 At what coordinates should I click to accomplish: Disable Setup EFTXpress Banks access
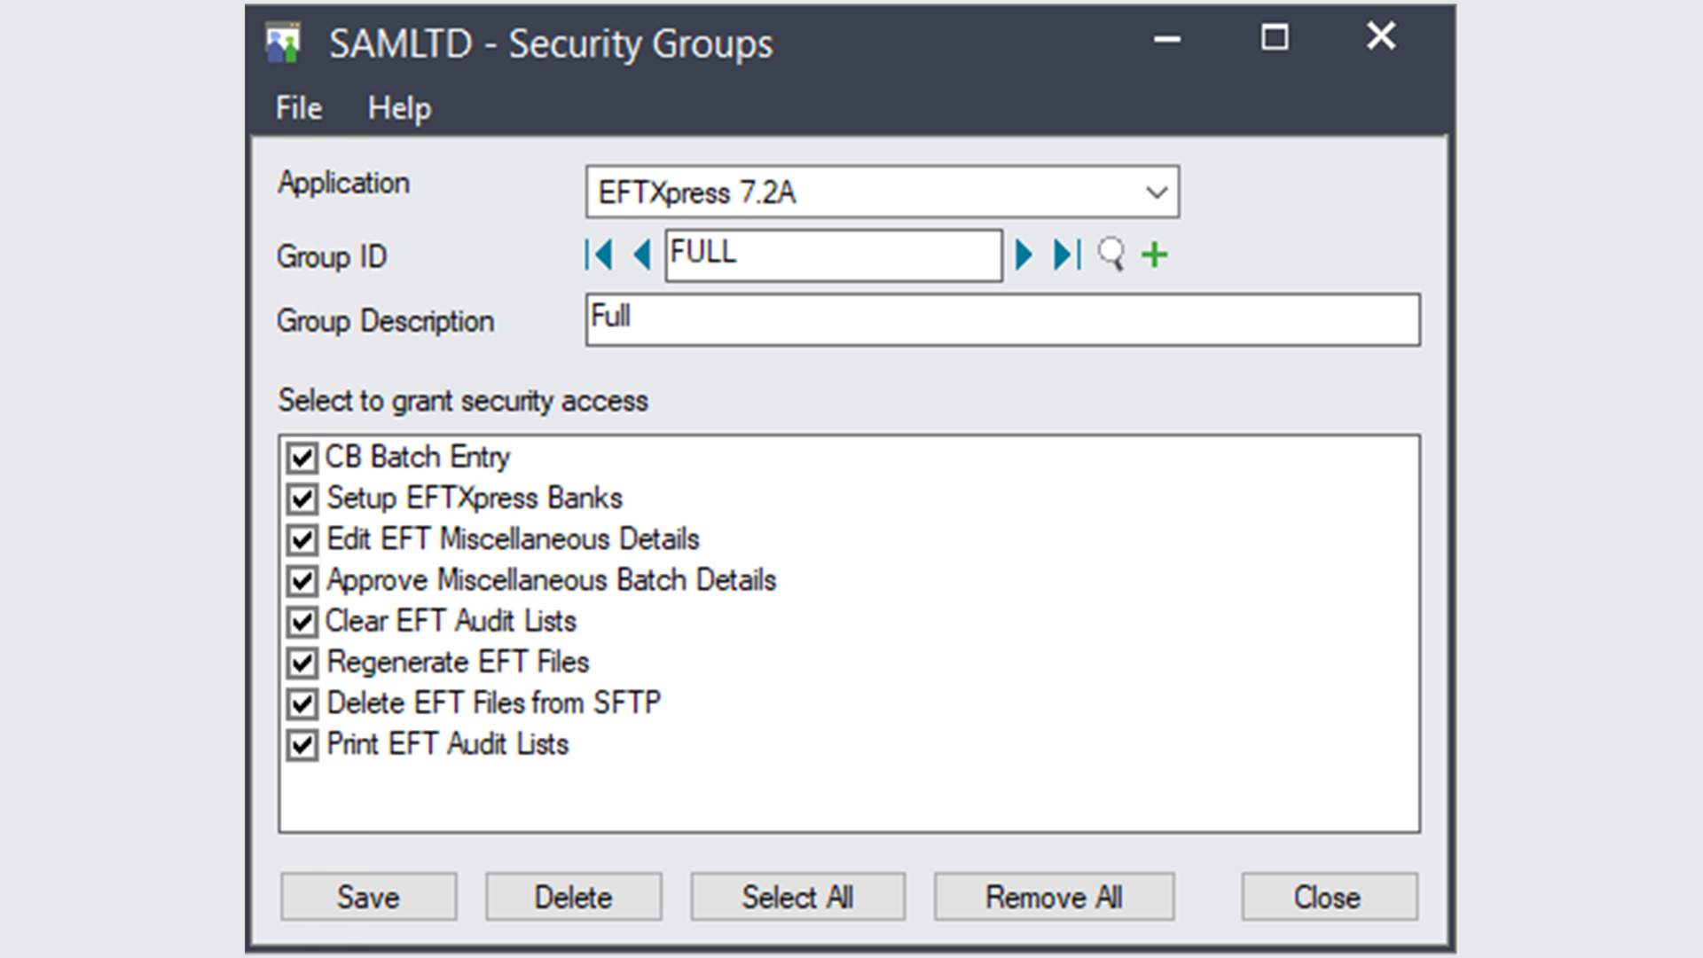coord(301,498)
